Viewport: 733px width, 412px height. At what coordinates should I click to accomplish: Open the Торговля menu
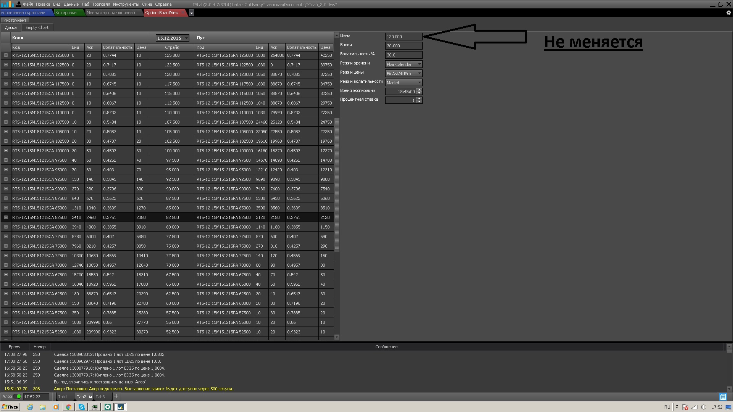(101, 4)
